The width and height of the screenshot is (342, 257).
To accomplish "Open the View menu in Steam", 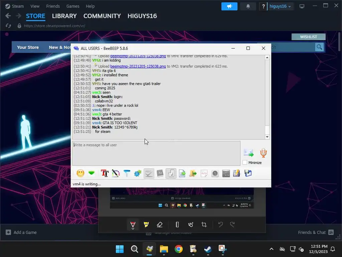I will click(x=35, y=6).
